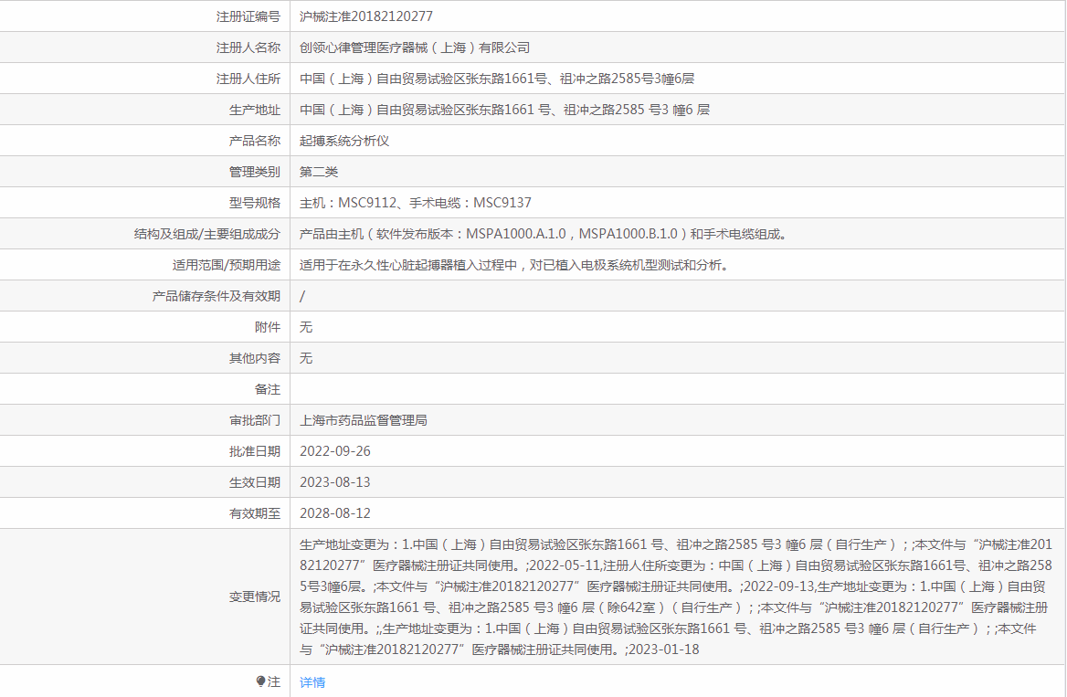
Task: Click the 适用范围/预期用途 label
Action: point(226,266)
